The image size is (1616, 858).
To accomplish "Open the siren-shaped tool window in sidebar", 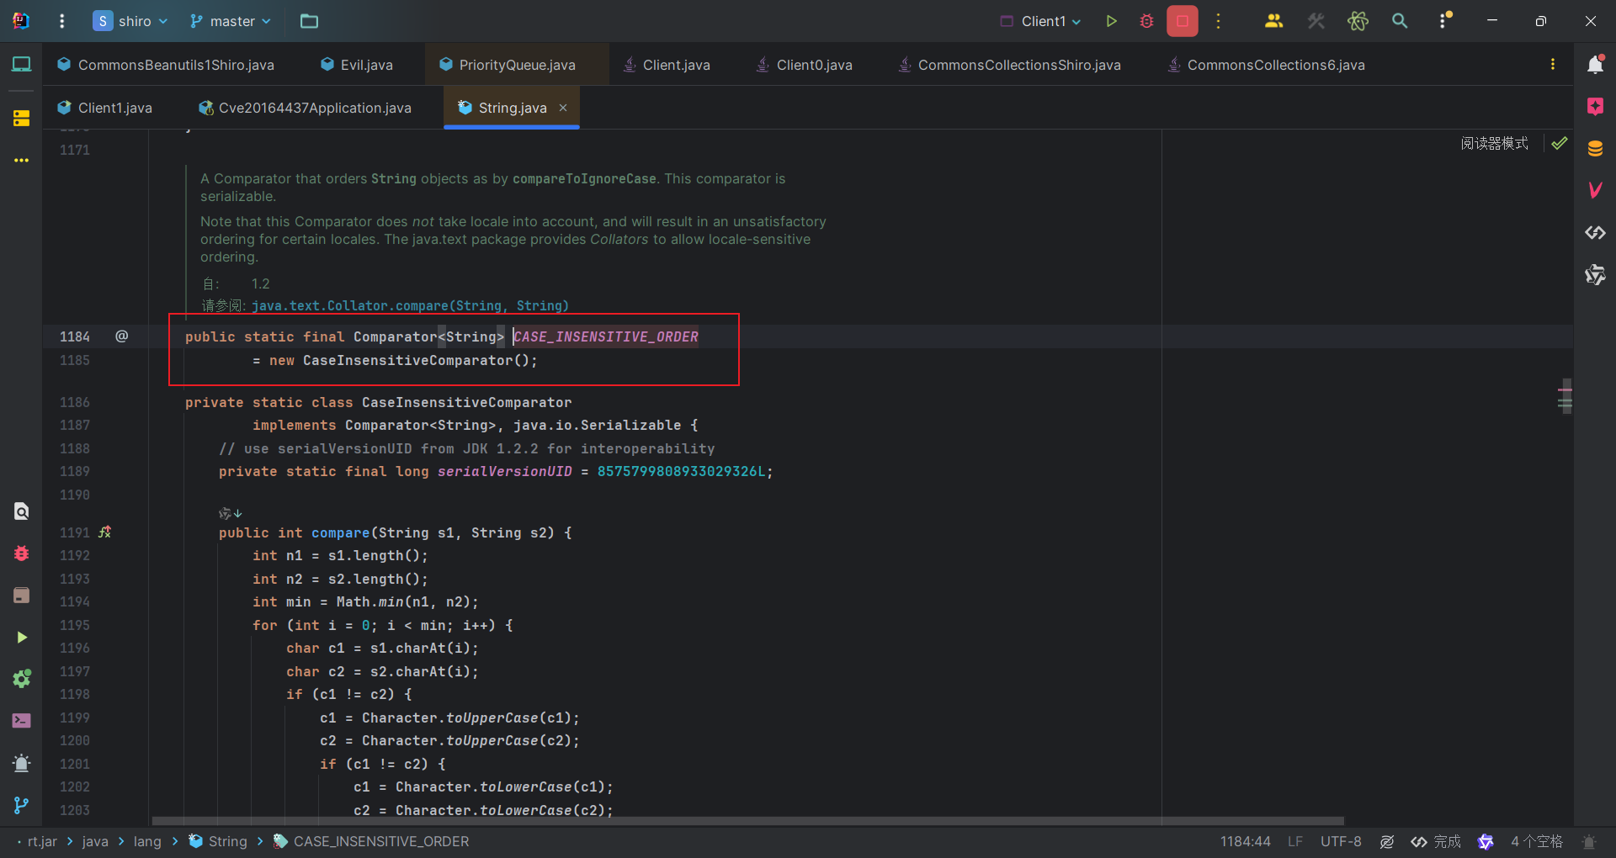I will point(21,763).
